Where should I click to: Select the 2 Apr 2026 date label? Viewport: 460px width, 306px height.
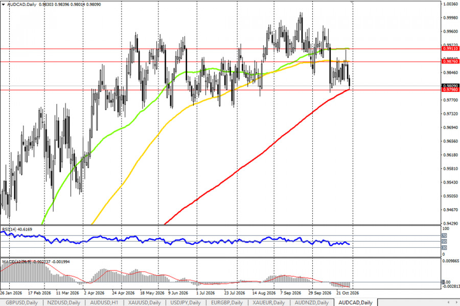94,293
